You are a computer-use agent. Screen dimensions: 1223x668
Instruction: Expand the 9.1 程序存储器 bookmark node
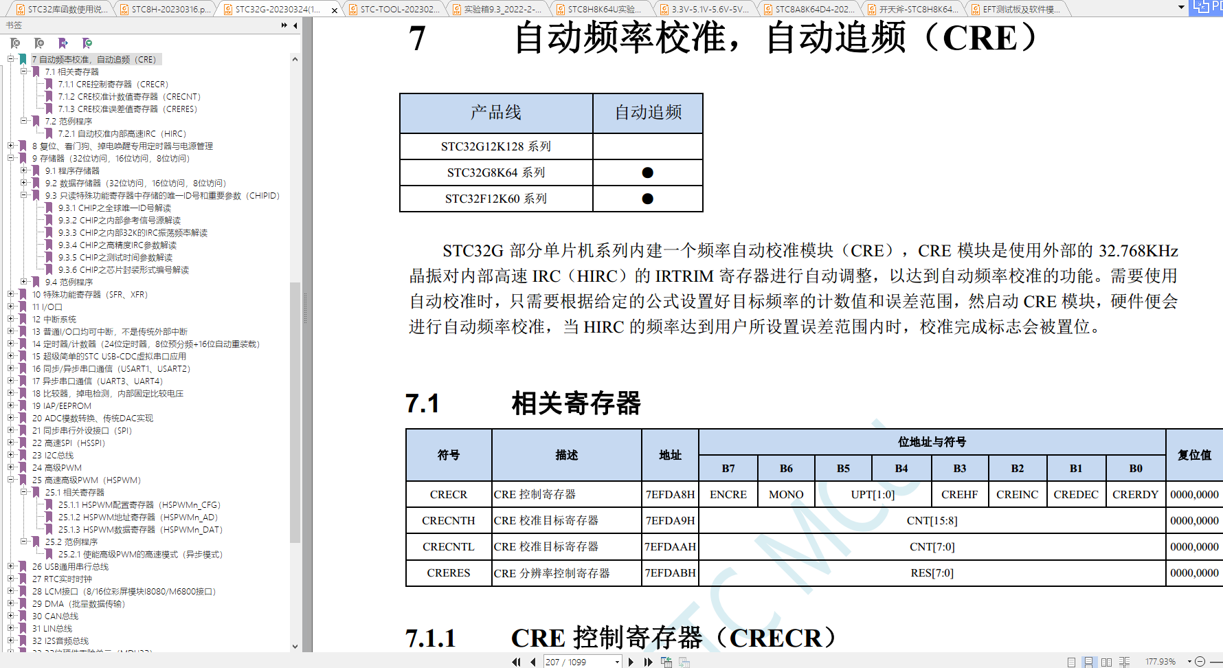[24, 170]
